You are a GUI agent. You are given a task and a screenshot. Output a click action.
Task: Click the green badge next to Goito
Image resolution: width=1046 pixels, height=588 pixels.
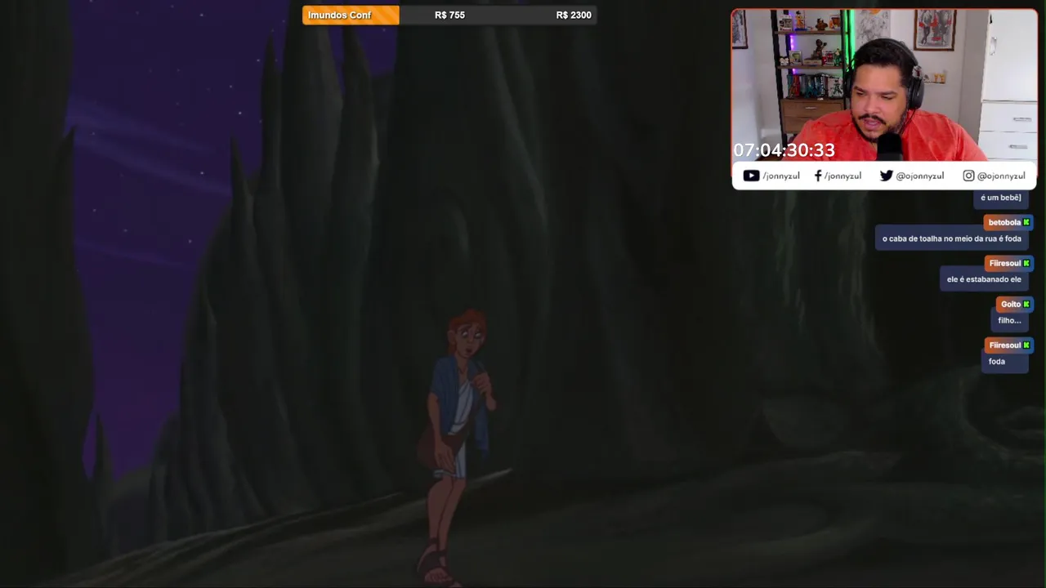click(1026, 304)
